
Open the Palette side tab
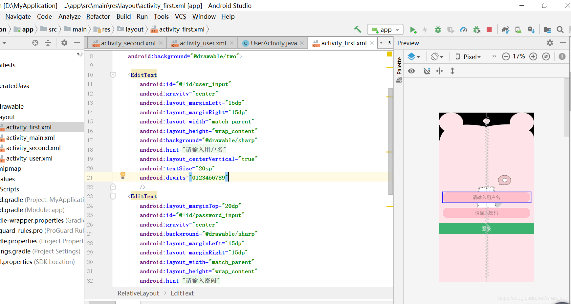[399, 70]
